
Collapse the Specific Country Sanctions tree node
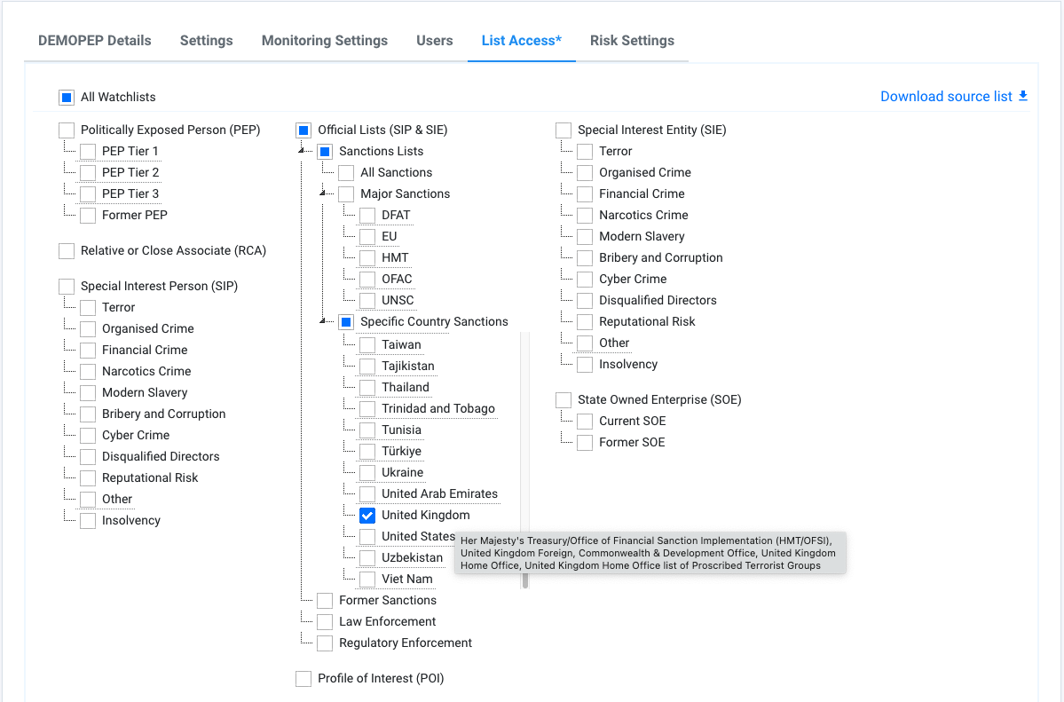325,321
